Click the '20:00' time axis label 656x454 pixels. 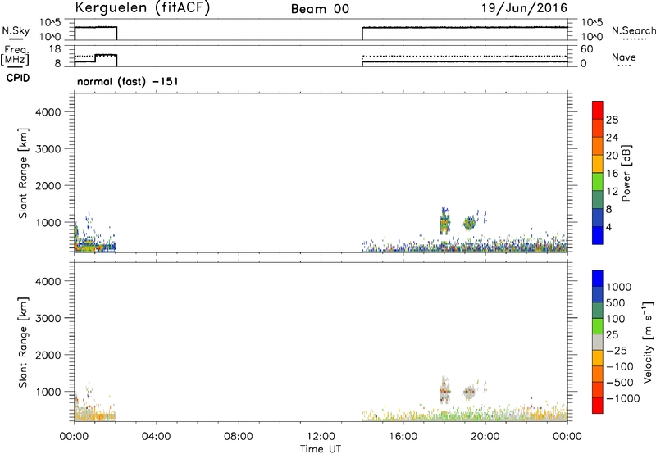pos(485,437)
